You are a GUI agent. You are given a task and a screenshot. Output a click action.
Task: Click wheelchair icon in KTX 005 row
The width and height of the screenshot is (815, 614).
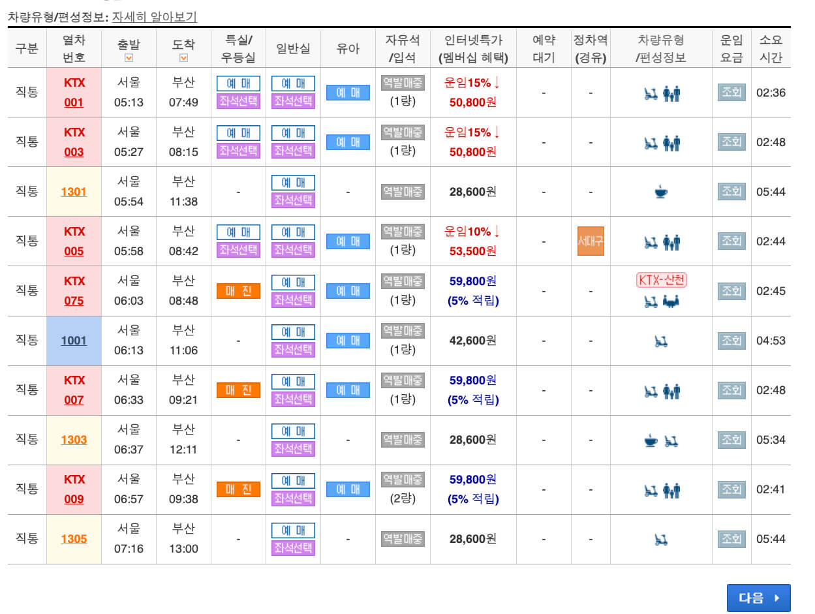[x=651, y=242]
